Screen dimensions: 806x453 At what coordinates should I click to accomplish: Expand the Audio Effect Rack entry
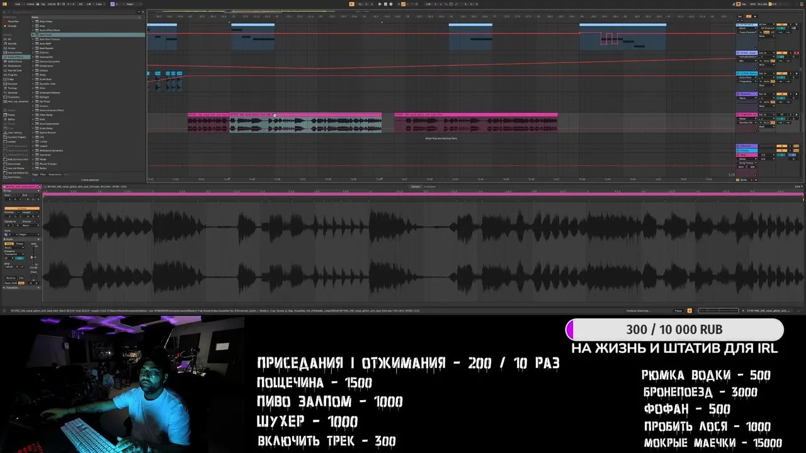coord(33,30)
